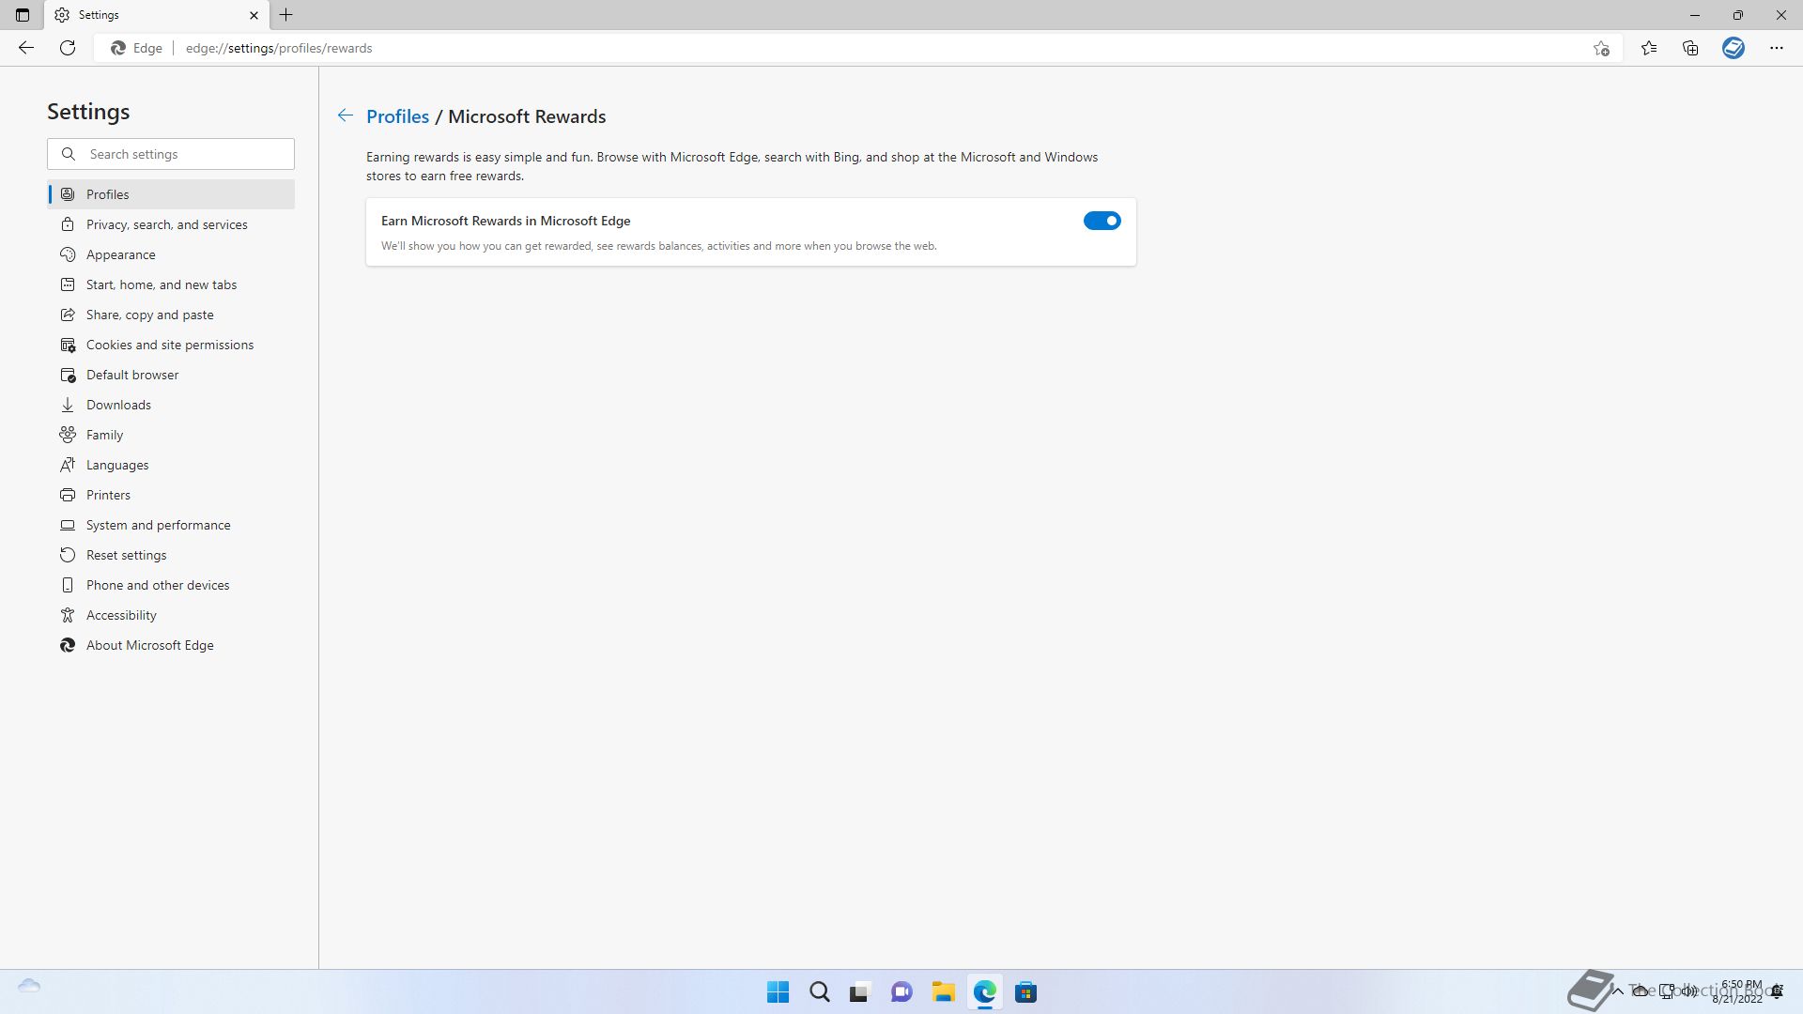Open System and performance settings
The image size is (1803, 1014).
tap(171, 525)
